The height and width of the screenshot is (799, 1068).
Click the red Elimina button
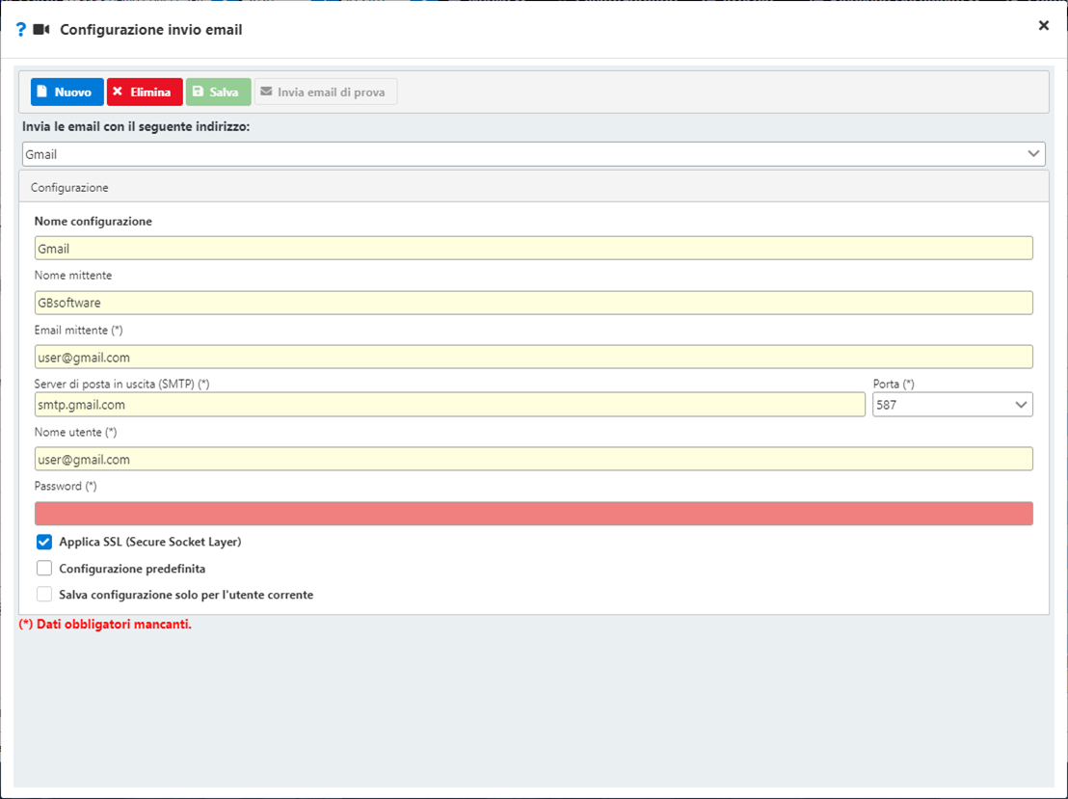[x=145, y=92]
